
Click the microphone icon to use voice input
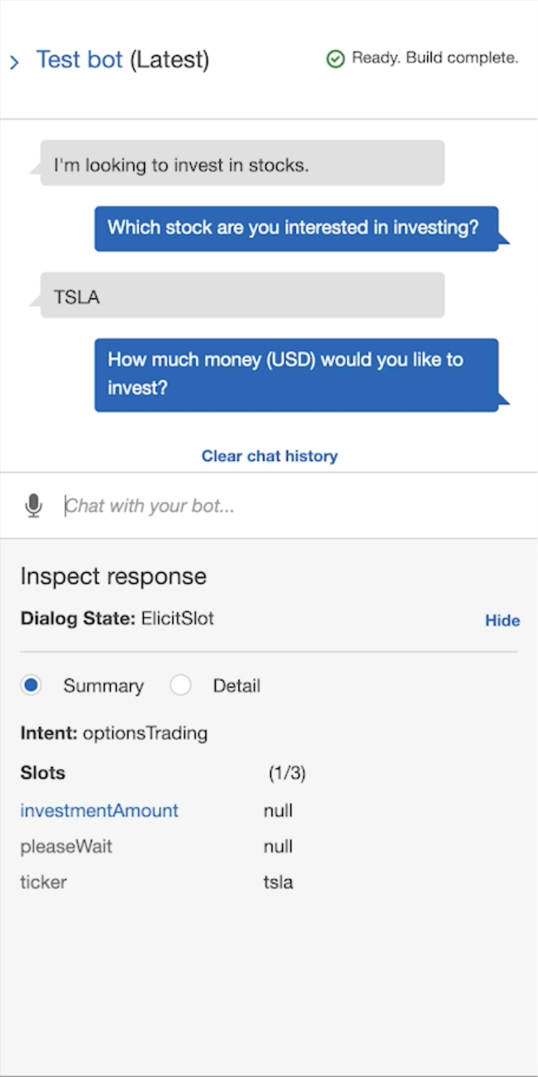point(34,505)
